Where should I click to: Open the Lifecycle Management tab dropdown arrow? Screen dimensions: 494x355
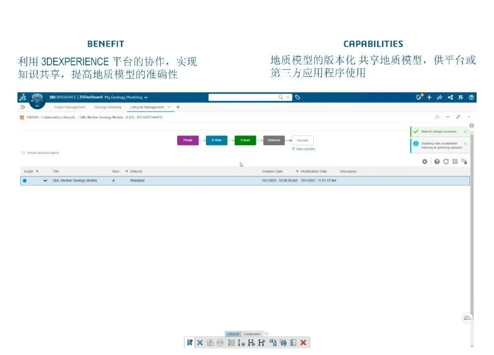click(x=169, y=107)
